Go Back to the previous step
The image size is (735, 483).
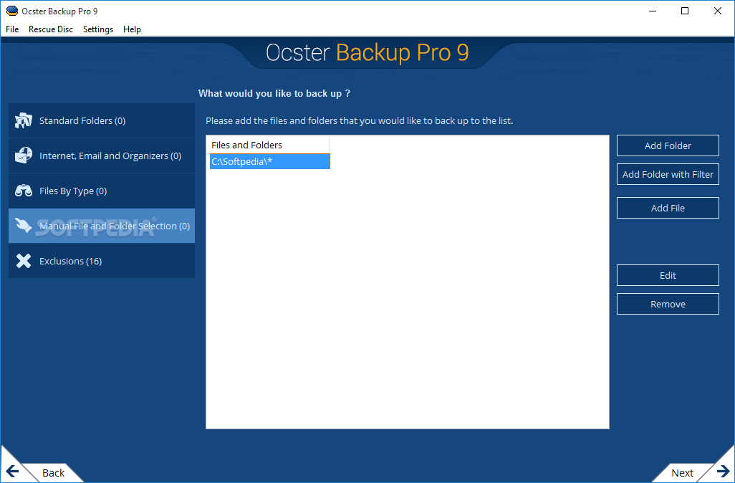pyautogui.click(x=54, y=473)
